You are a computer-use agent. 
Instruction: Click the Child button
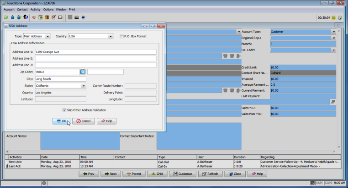tap(157, 174)
